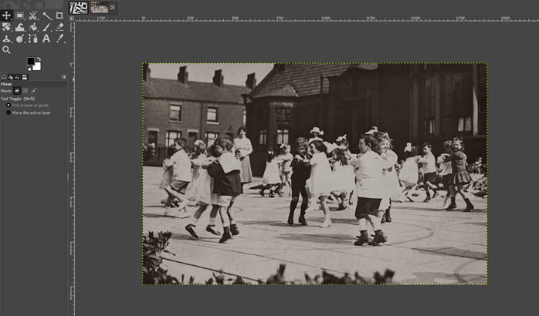This screenshot has height=316, width=539.
Task: Switch to the black-and-white pattern image tab
Action: click(x=79, y=7)
